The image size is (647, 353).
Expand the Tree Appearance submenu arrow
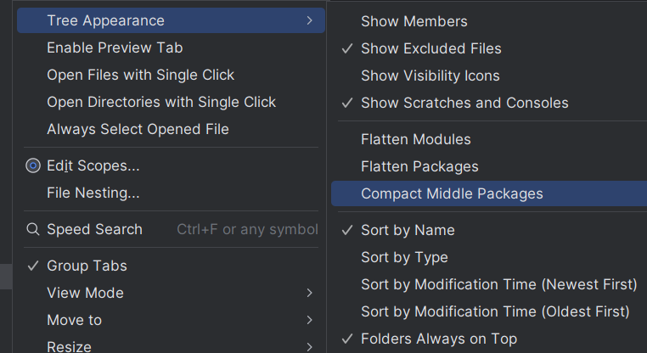(310, 20)
